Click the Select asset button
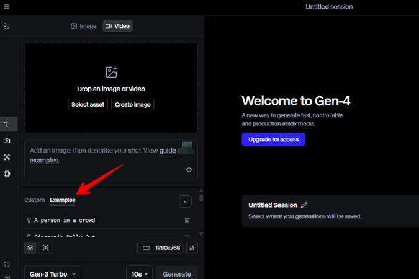The width and height of the screenshot is (419, 279). click(88, 104)
